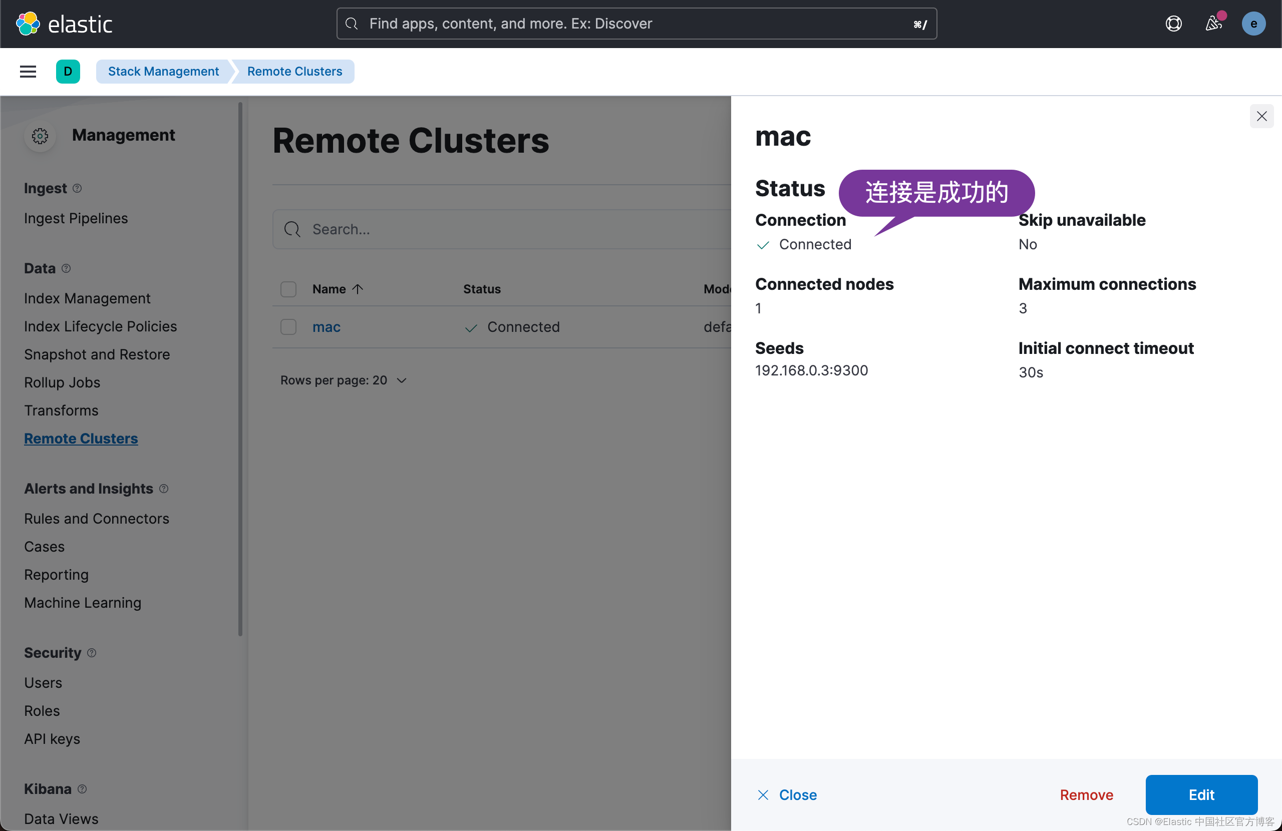Close the mac flyout with X

[x=1261, y=116]
